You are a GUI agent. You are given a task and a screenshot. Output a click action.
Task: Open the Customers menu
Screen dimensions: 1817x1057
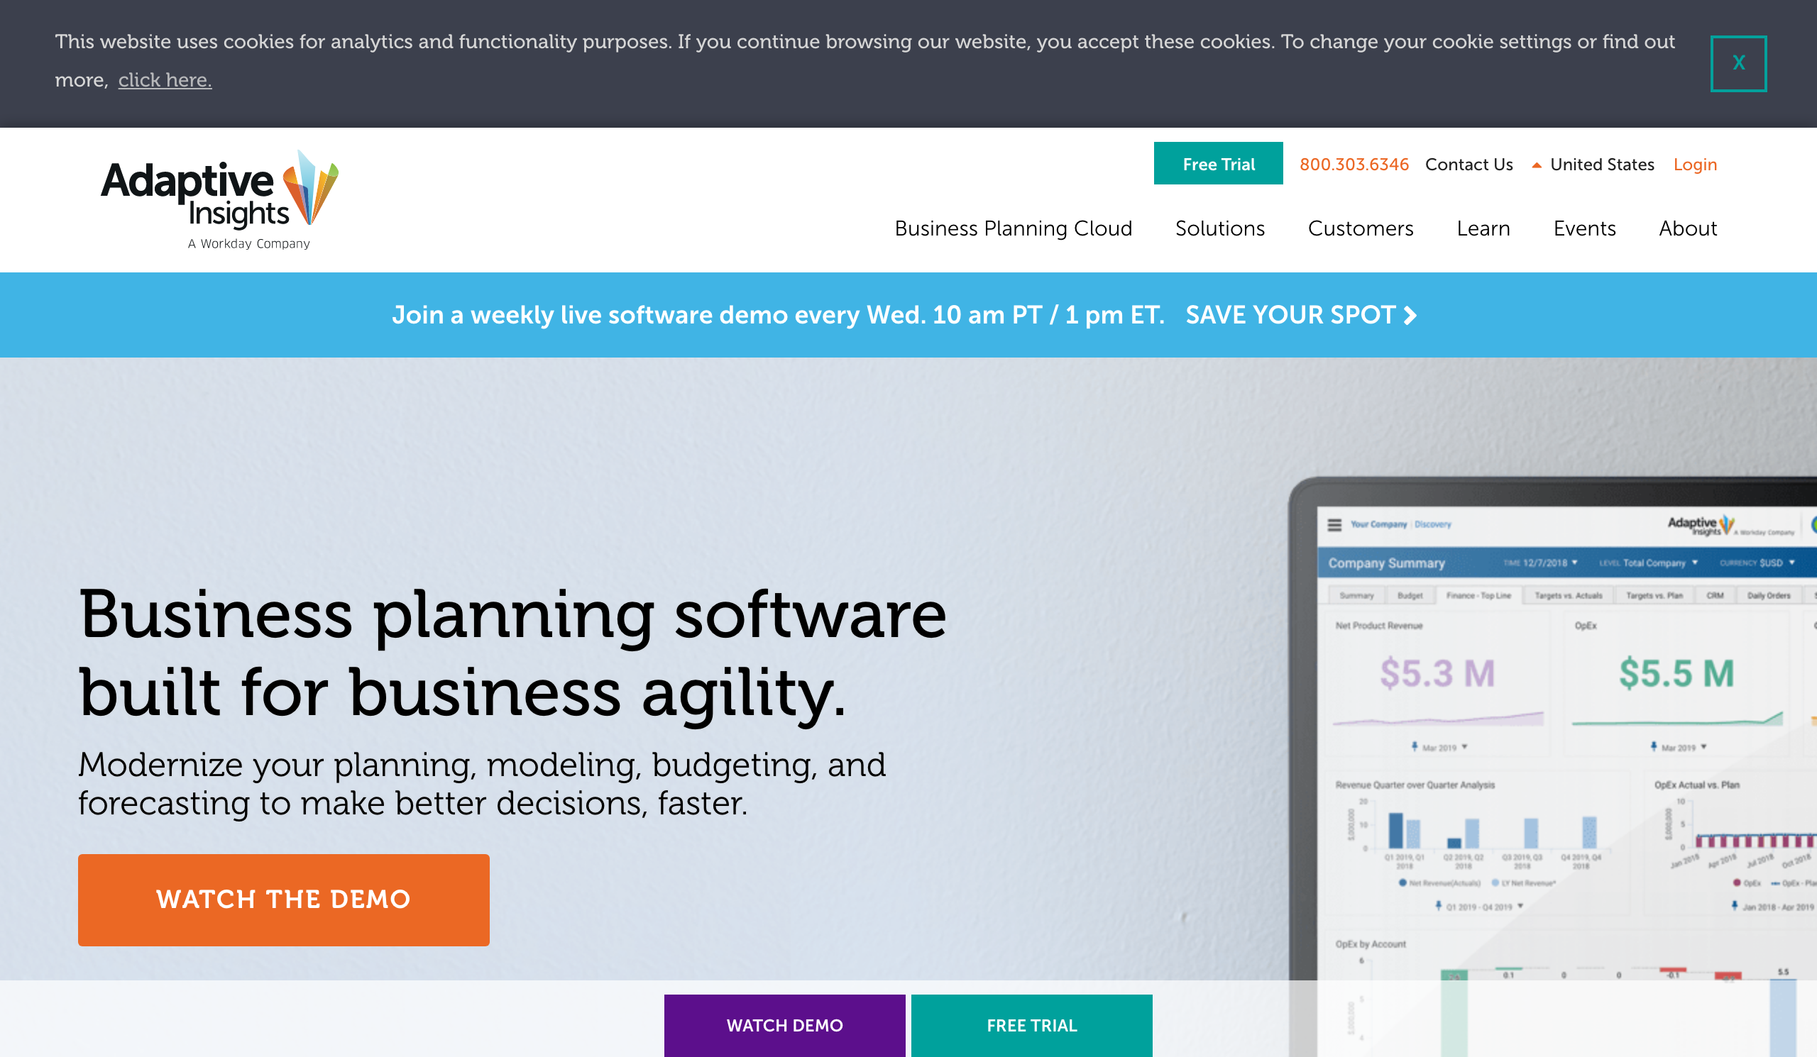click(x=1361, y=228)
